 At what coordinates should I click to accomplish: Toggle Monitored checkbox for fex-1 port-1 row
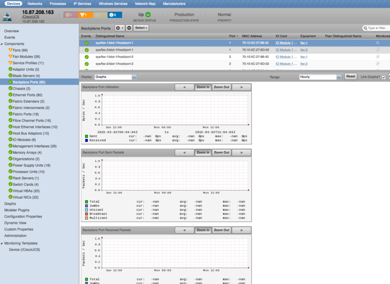coord(377,43)
